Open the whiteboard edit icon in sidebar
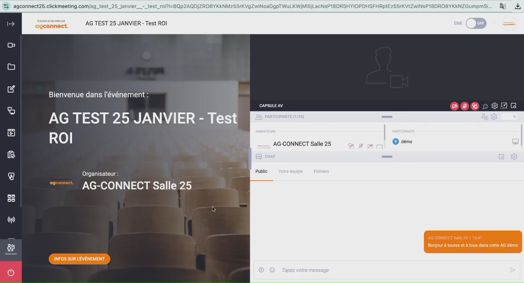 click(11, 89)
